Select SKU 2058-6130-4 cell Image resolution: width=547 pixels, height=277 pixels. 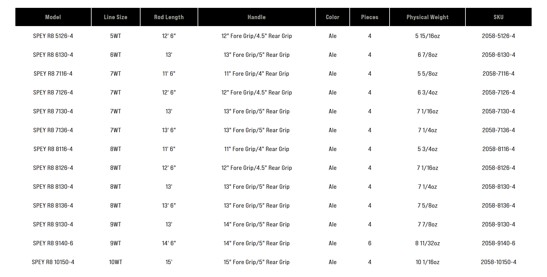pos(498,55)
